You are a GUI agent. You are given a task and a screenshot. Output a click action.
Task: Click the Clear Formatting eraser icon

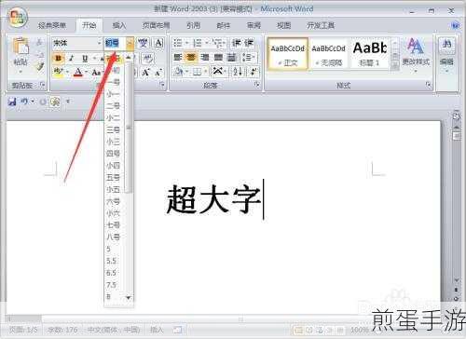[x=147, y=58]
